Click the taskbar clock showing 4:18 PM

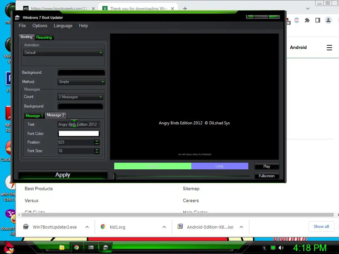click(310, 248)
